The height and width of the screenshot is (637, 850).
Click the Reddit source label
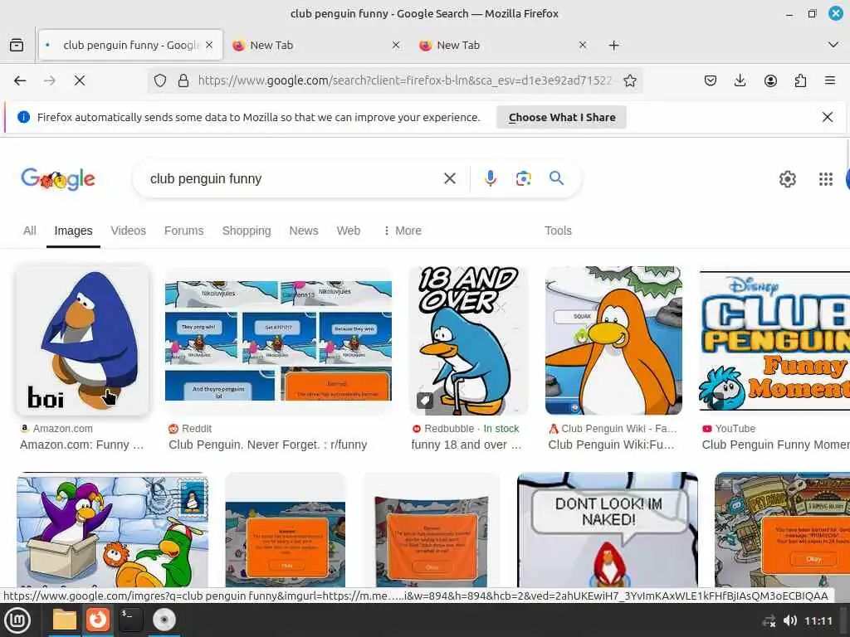196,429
